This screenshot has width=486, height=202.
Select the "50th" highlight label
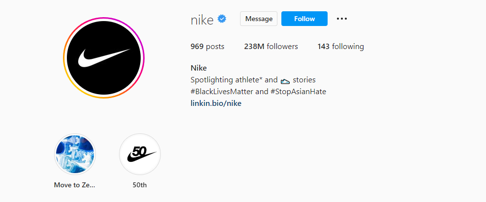pos(140,185)
